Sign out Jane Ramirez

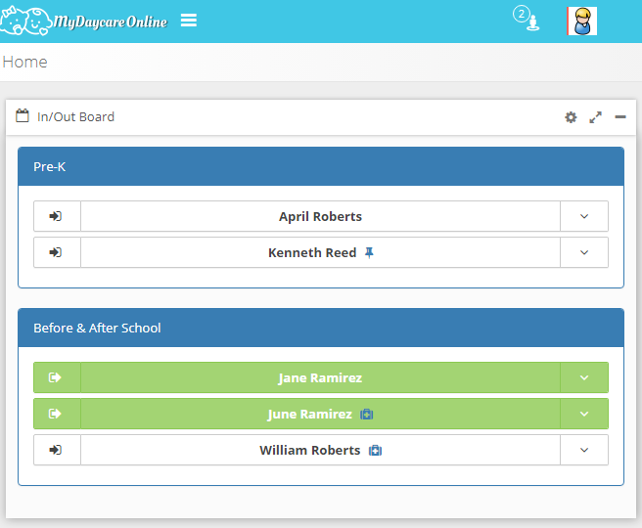click(57, 378)
